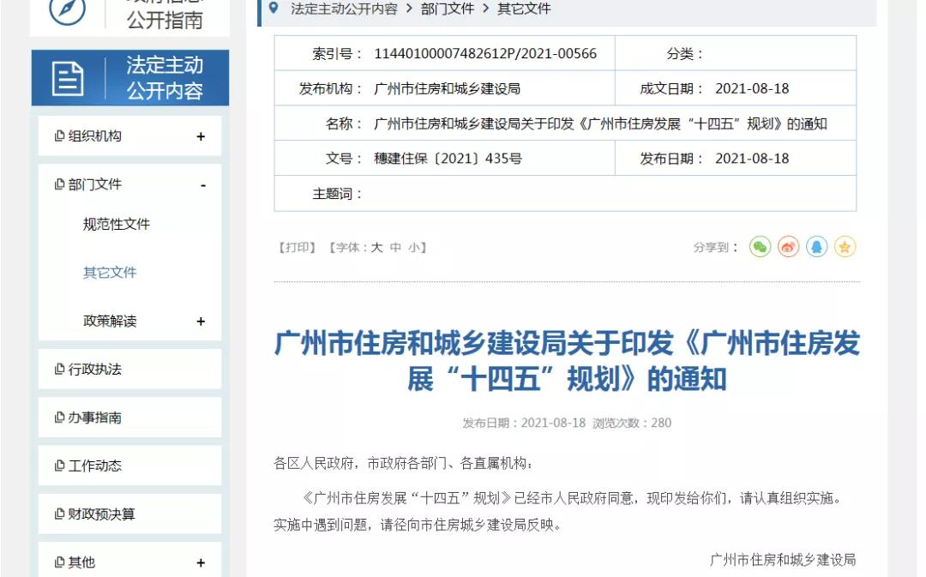The height and width of the screenshot is (577, 926).
Task: Click the document icon beside 法定主动公开内容
Action: (68, 79)
